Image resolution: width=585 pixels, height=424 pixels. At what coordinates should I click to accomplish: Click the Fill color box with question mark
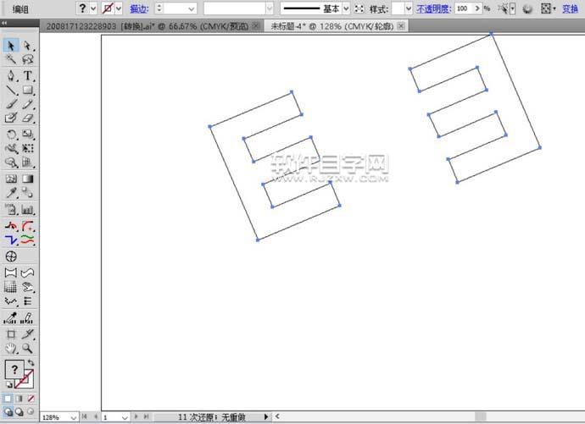14,370
